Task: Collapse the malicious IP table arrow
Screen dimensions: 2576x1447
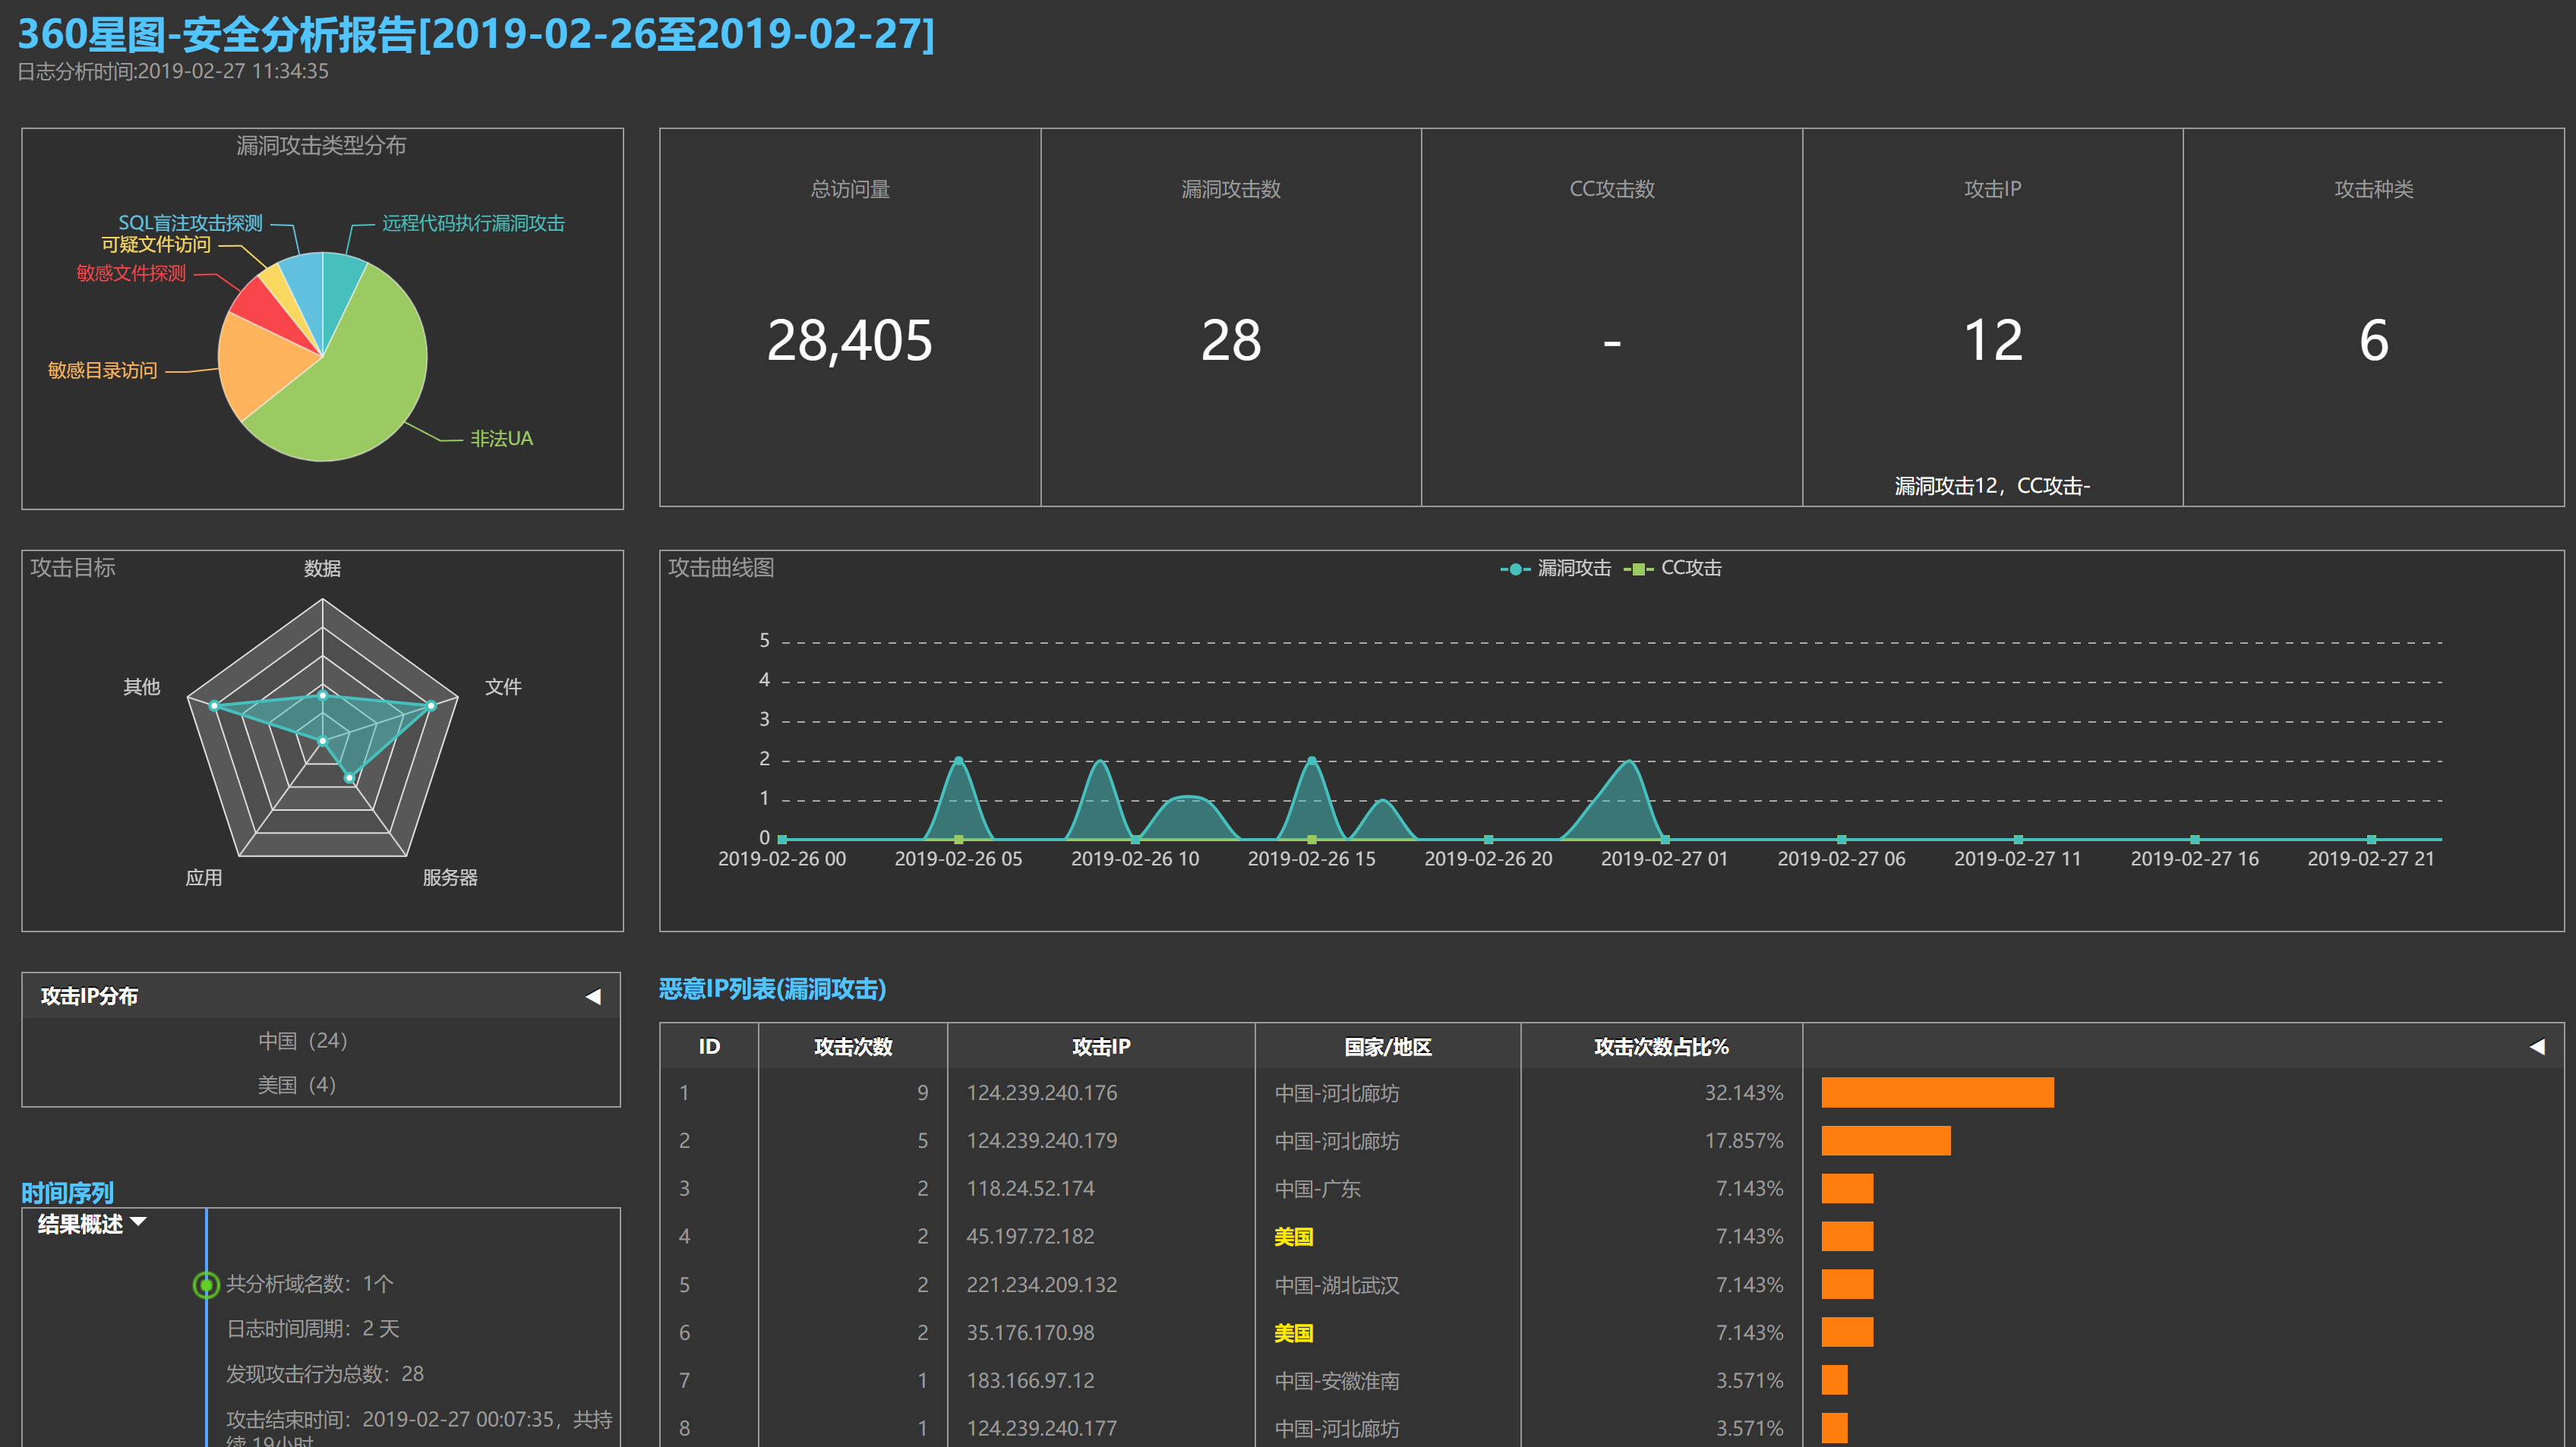Action: [x=2537, y=1046]
